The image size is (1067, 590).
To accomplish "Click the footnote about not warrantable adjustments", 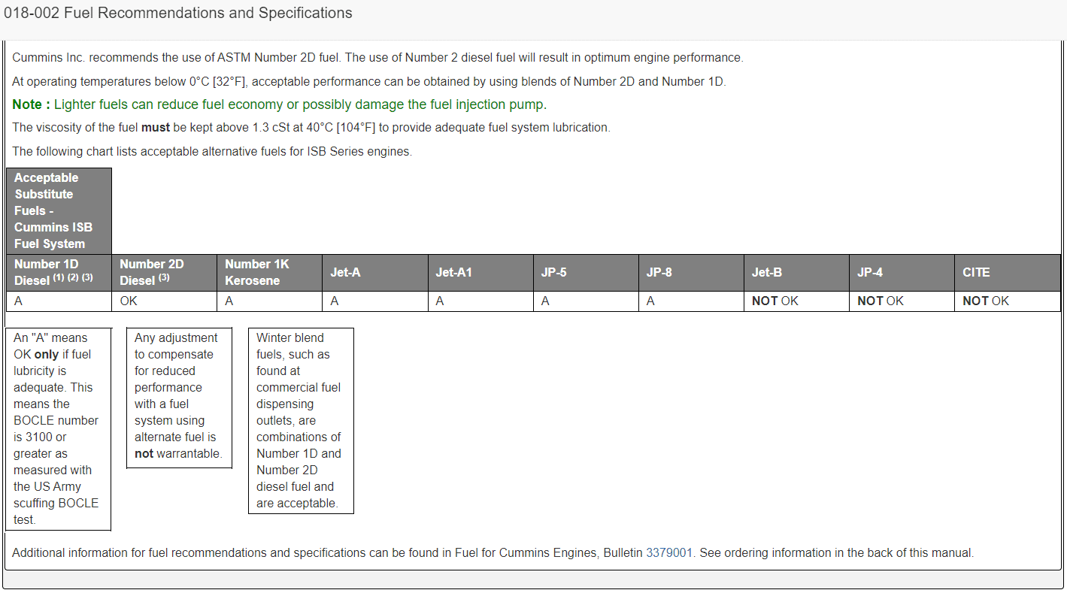I will coord(179,398).
